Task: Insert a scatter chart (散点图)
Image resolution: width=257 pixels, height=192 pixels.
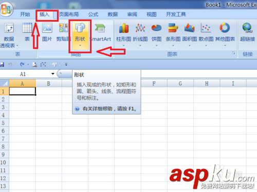Action: click(206, 32)
